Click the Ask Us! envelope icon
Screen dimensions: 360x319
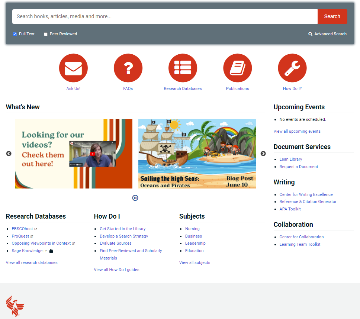73,68
